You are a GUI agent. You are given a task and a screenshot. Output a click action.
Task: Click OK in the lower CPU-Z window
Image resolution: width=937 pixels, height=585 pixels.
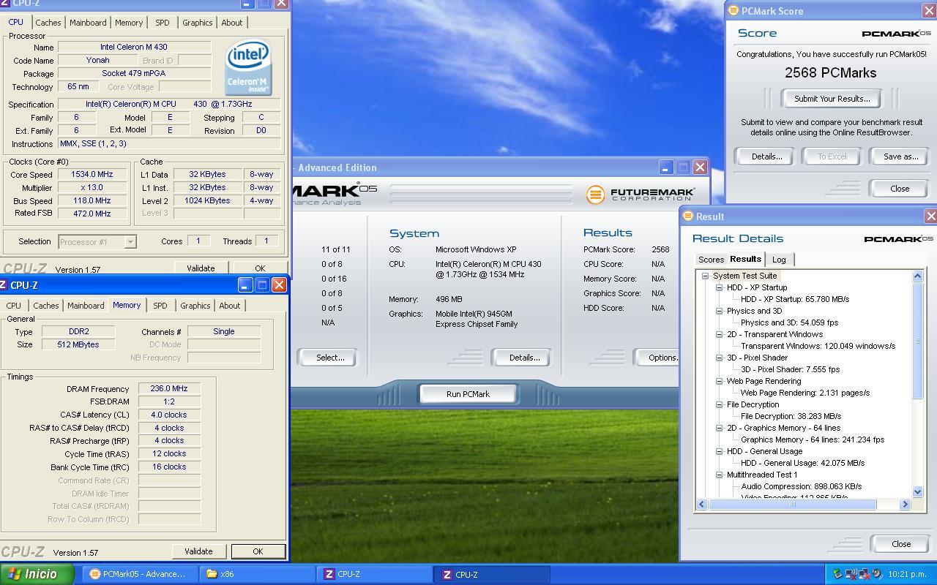coord(258,551)
